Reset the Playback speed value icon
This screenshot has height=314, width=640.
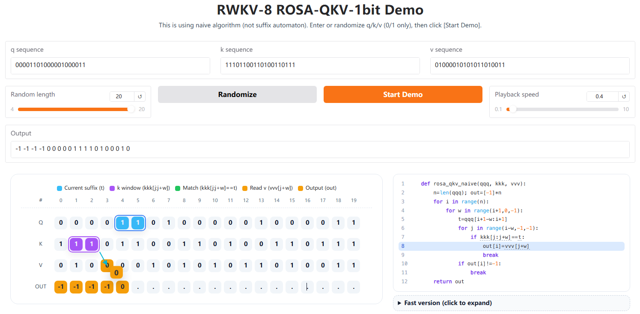[624, 97]
